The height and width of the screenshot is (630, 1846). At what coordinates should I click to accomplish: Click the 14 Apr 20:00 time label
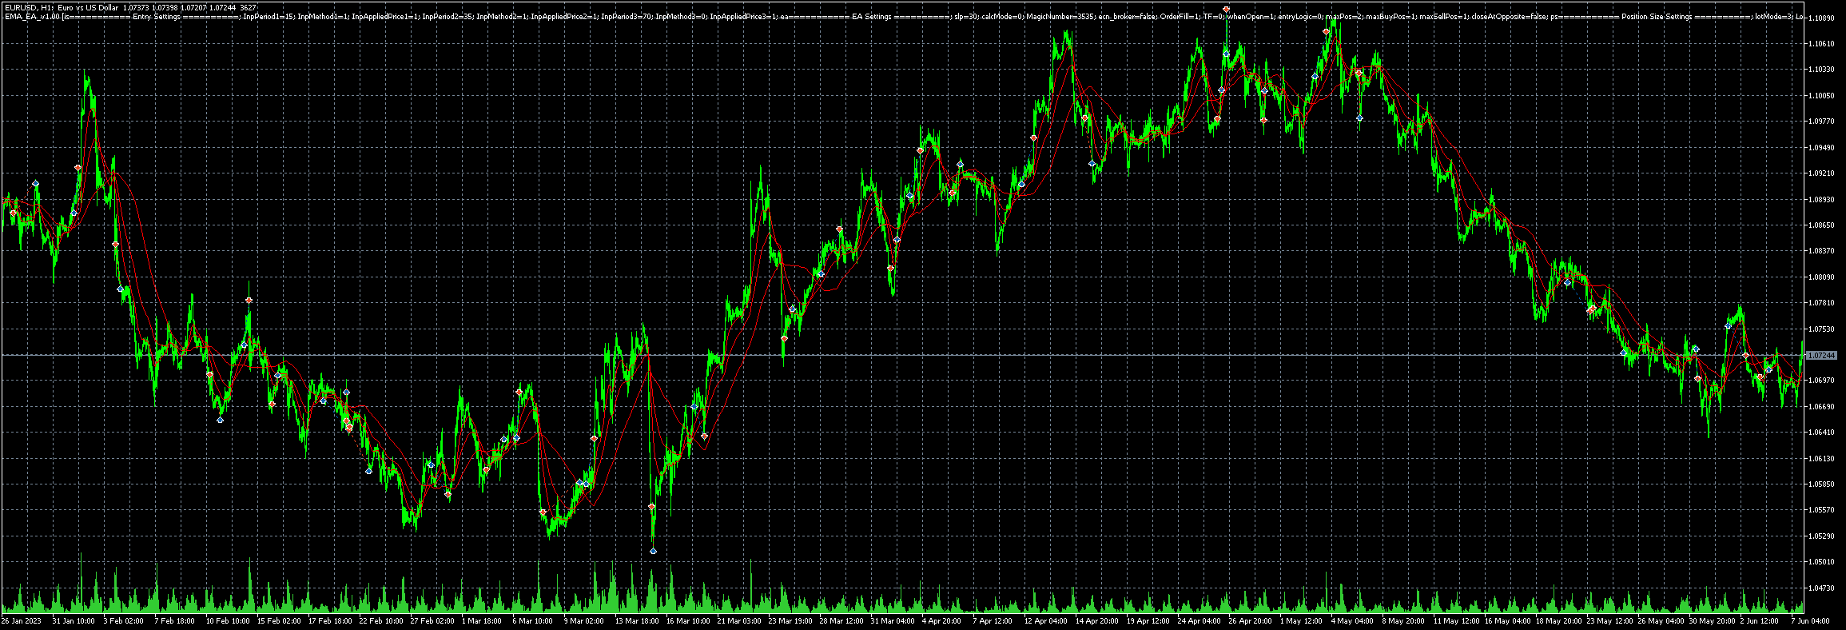1096,621
